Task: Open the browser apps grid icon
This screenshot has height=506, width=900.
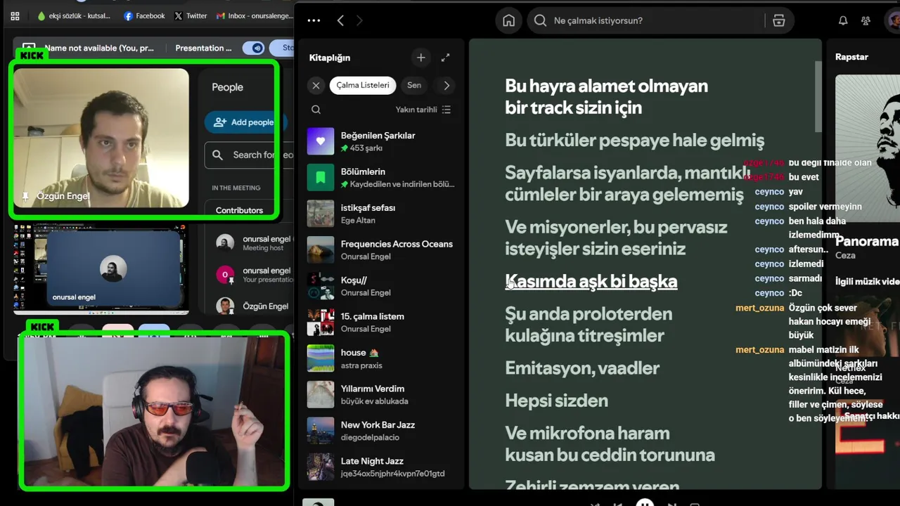Action: point(15,15)
